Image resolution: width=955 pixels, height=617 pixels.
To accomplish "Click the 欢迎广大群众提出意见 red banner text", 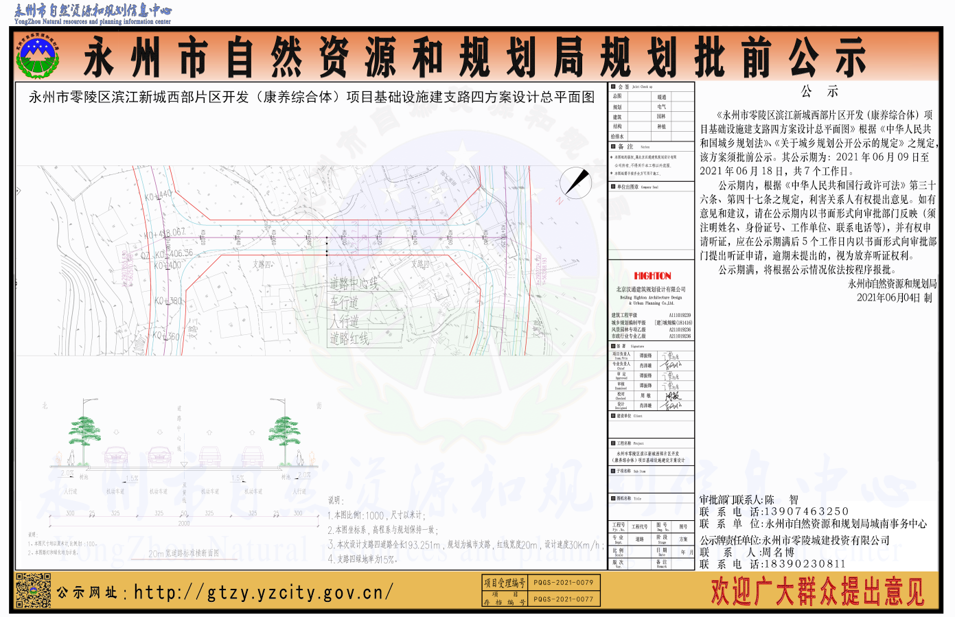I will (817, 592).
